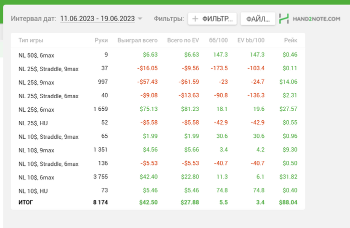Viewport: 350px width, 228px height.
Task: Click the бб/100 column header
Action: (219, 40)
